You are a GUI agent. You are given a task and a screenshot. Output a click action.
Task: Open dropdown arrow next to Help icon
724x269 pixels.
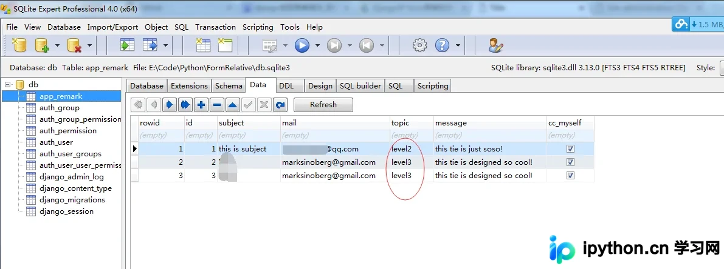coord(458,45)
